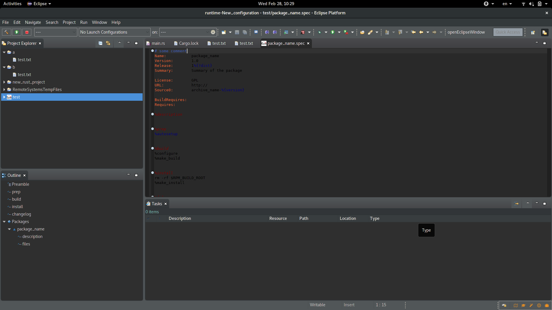Click the New wizard icon in the toolbar

click(x=224, y=32)
